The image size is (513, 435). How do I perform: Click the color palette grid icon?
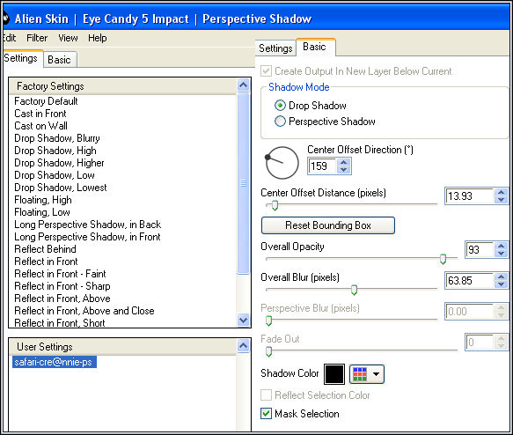(360, 374)
